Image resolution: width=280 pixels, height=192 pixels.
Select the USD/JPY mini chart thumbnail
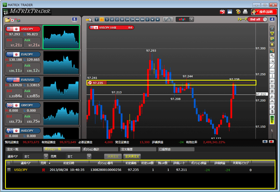tap(61, 37)
